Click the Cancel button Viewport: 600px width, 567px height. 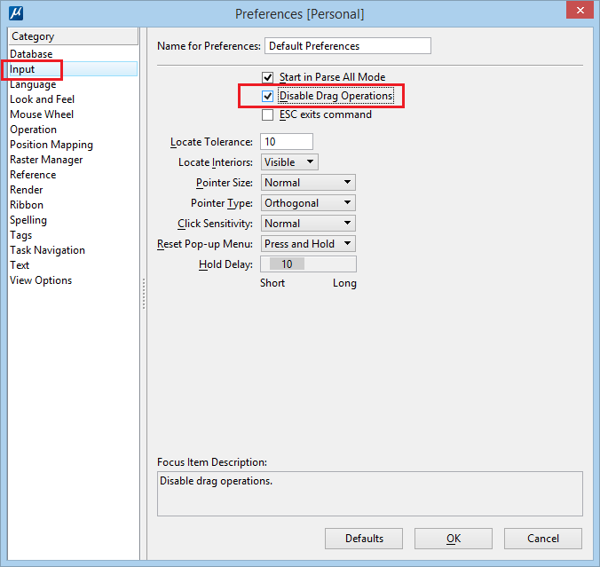[543, 539]
